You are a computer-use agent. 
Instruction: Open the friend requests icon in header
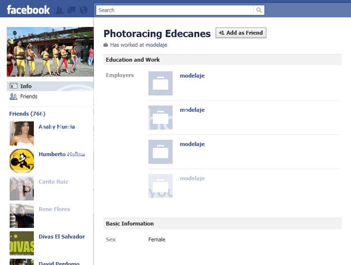[x=60, y=10]
